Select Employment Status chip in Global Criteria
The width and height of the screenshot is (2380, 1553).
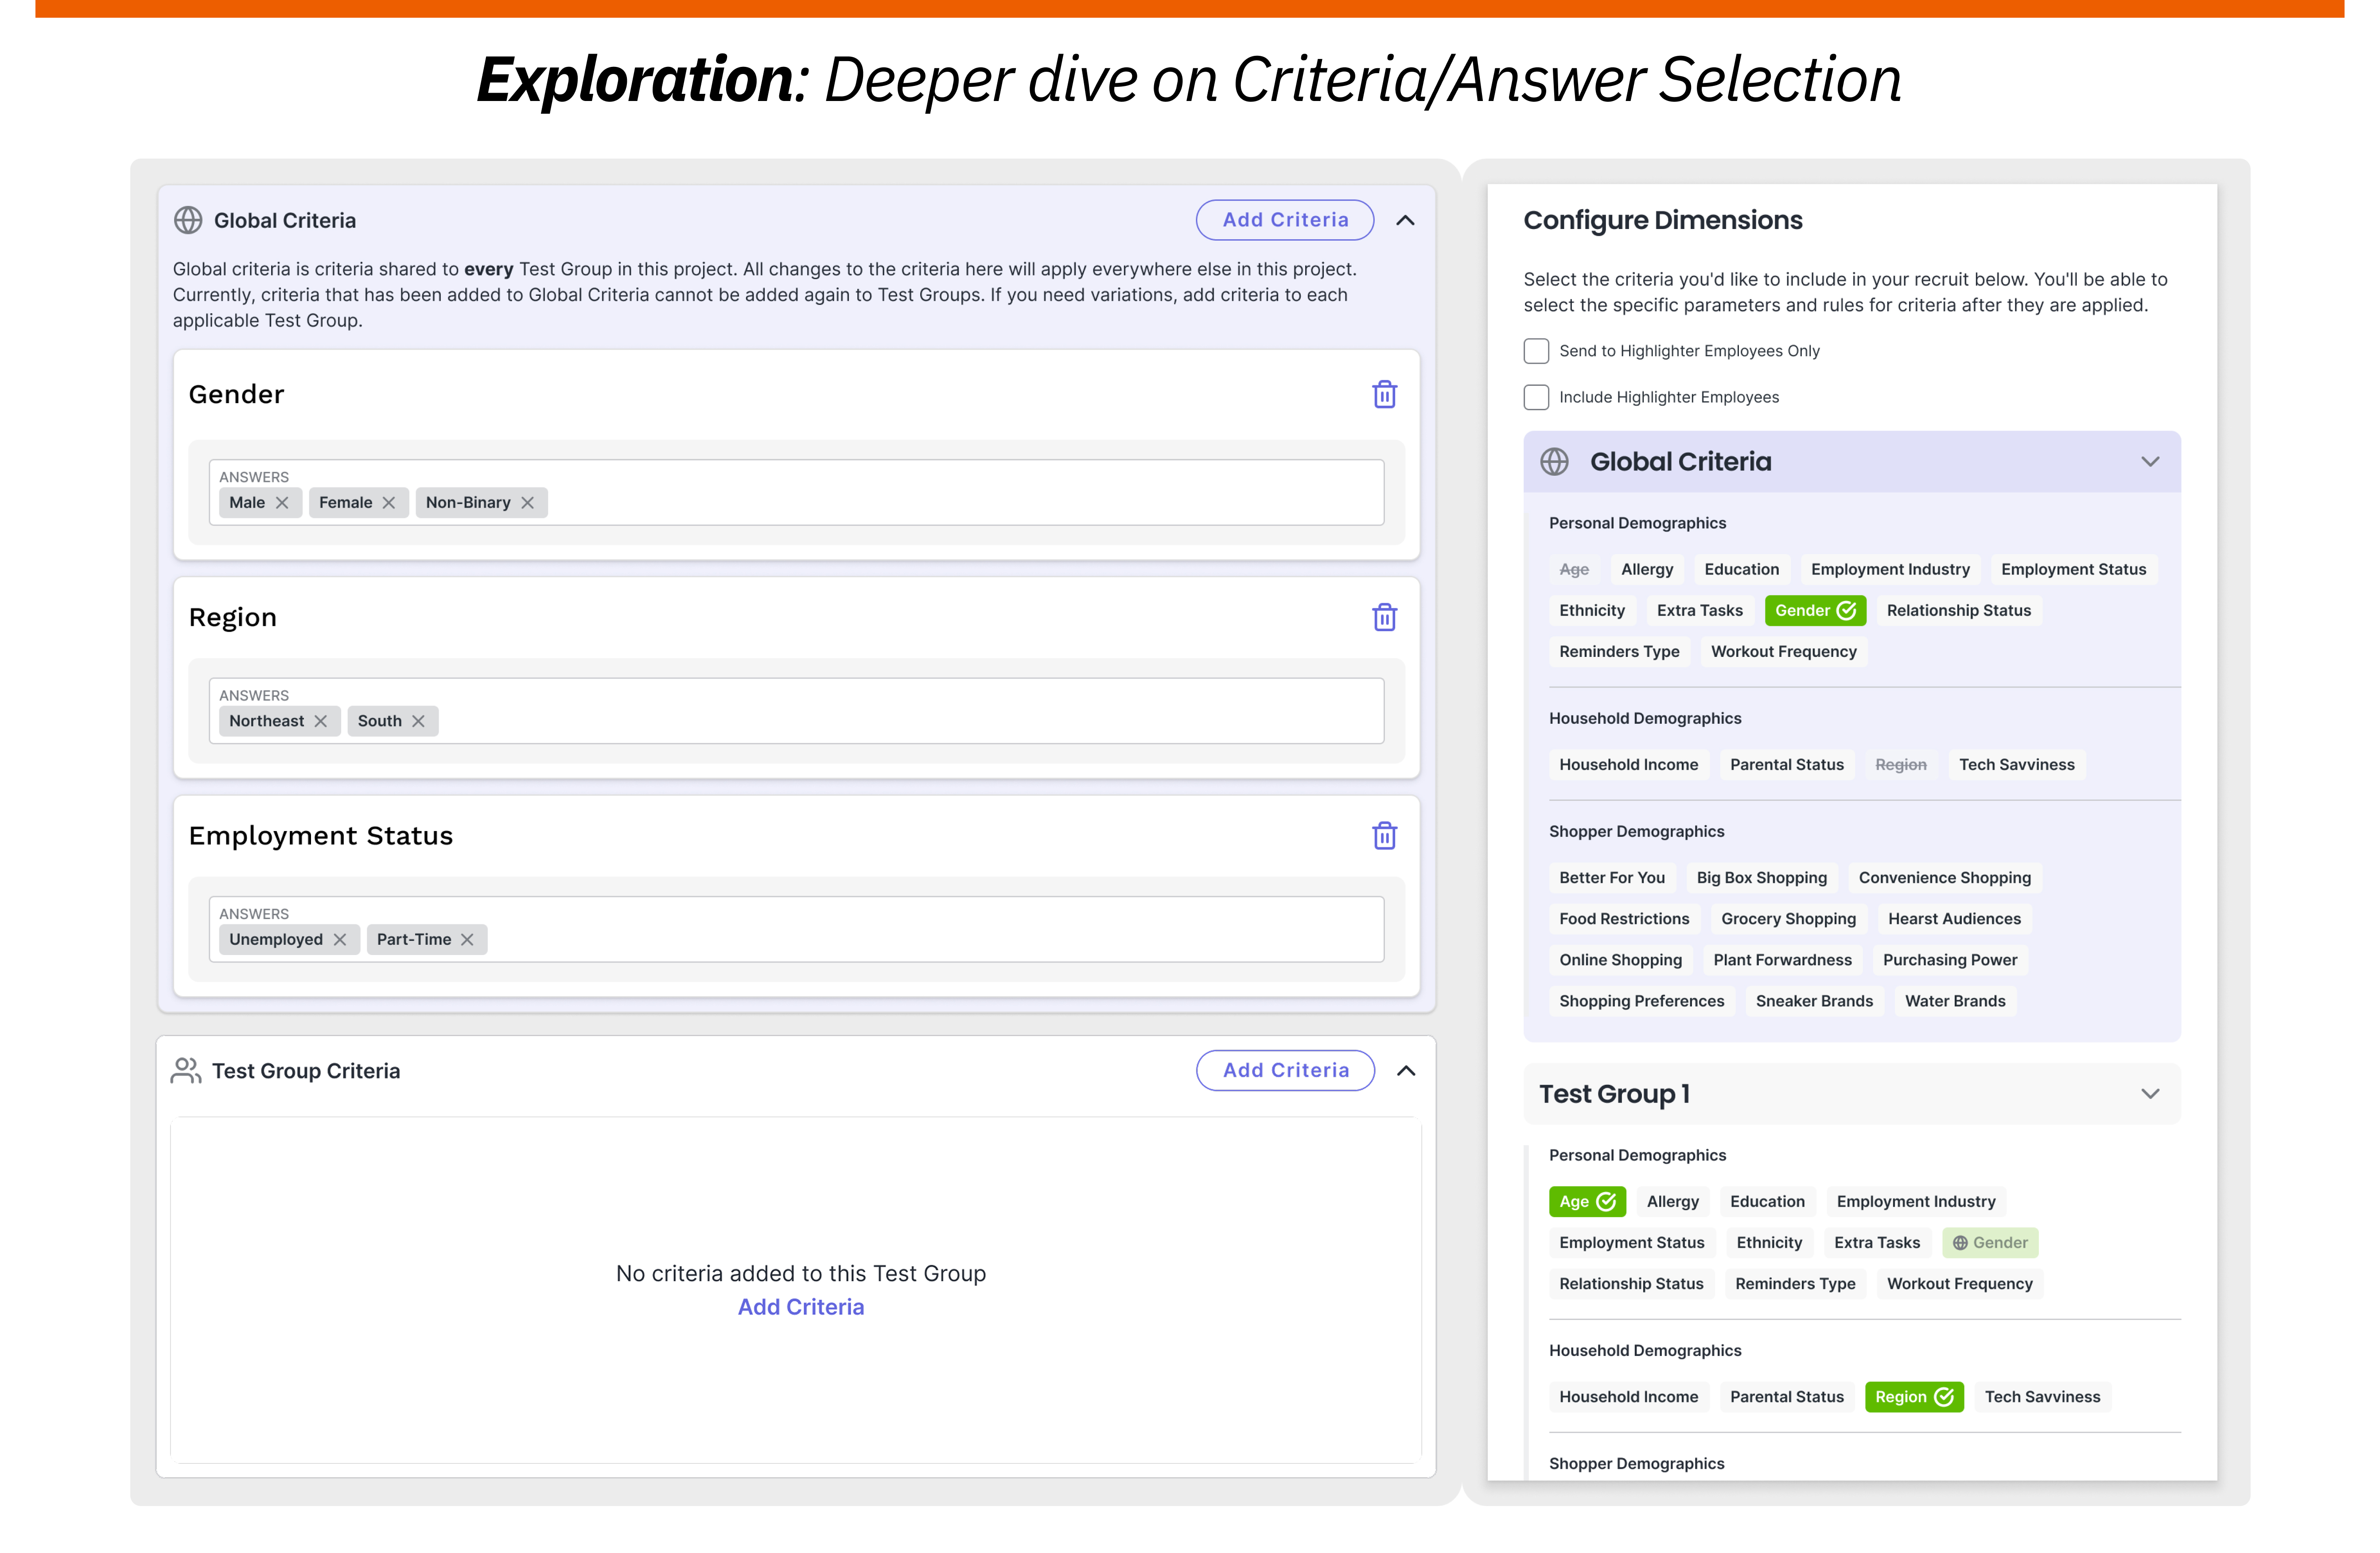(2073, 569)
